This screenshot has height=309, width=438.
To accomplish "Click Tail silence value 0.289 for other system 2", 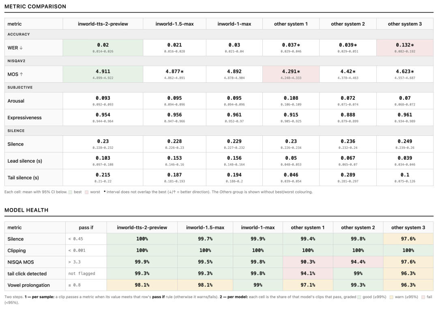I will 348,175.
